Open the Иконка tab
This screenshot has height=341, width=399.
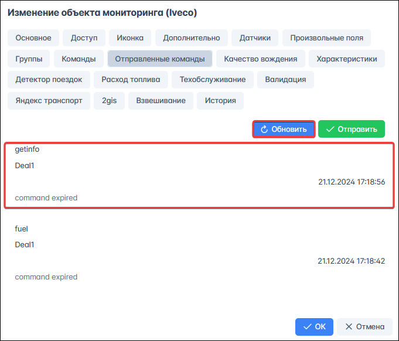click(130, 38)
